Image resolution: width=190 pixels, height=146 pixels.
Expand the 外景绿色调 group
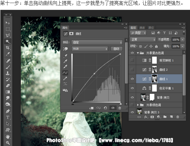pos(138,105)
